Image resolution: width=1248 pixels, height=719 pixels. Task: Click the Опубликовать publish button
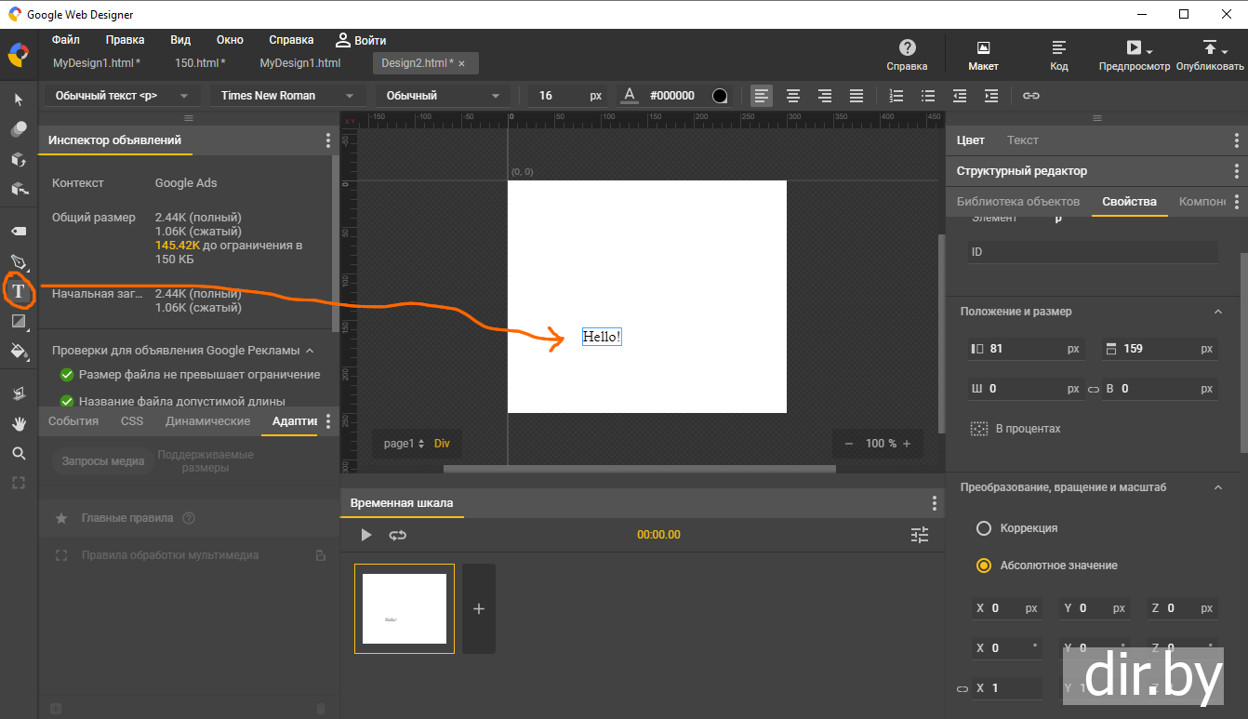click(x=1209, y=55)
